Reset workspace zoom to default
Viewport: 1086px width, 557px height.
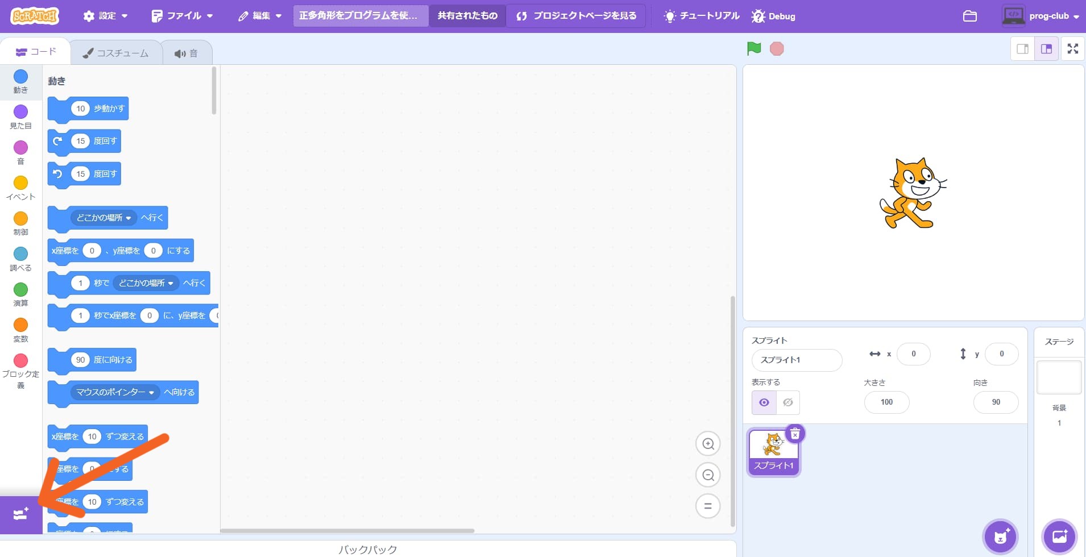(x=708, y=506)
